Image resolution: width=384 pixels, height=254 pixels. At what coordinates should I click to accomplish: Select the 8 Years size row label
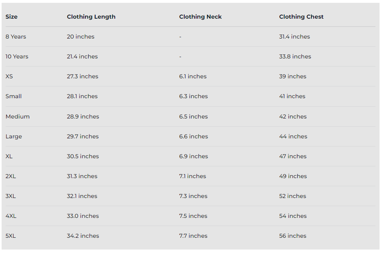[16, 37]
